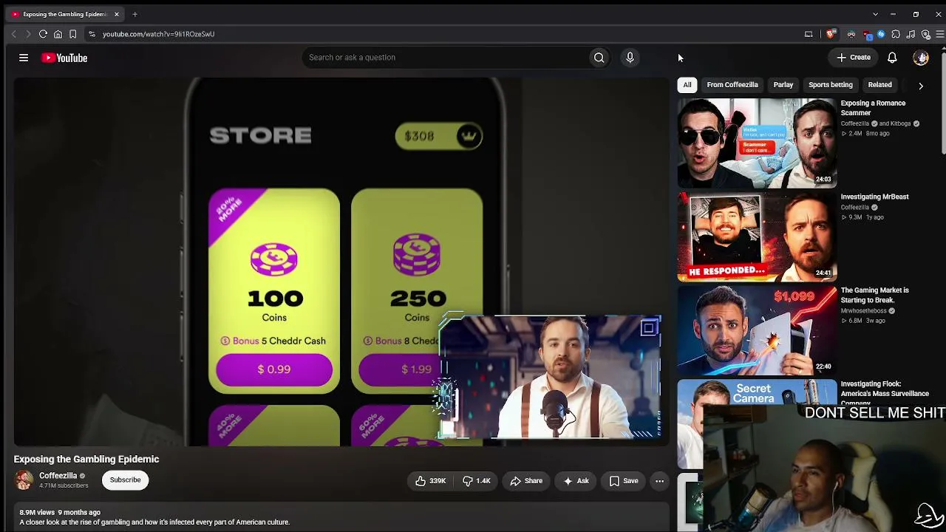Click the Exposing the Gambling Epidemic title
The width and height of the screenshot is (946, 532).
tap(86, 459)
